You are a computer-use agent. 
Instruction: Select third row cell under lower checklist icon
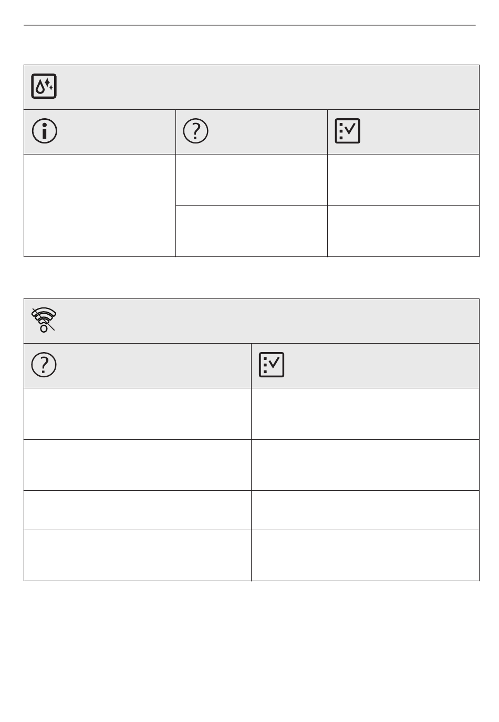coord(365,510)
